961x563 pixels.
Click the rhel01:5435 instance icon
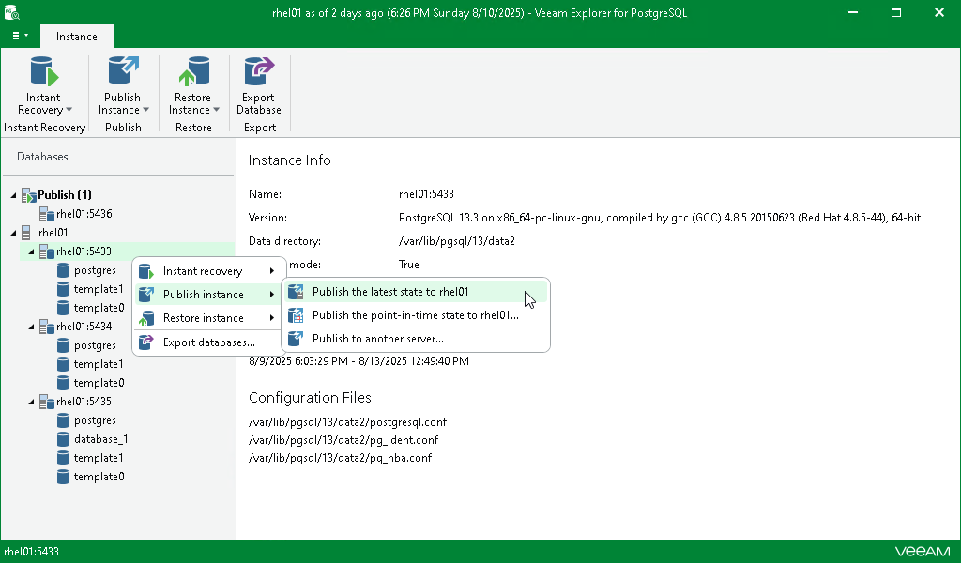(47, 402)
